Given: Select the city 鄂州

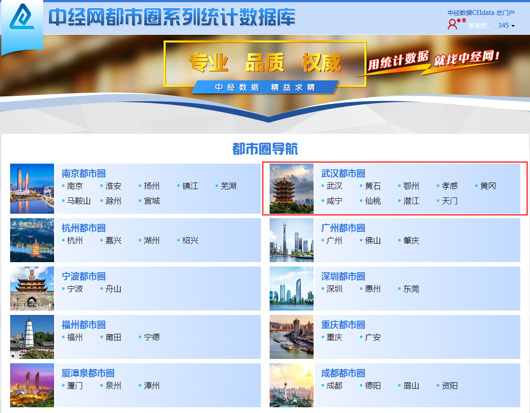Looking at the screenshot, I should (x=411, y=186).
